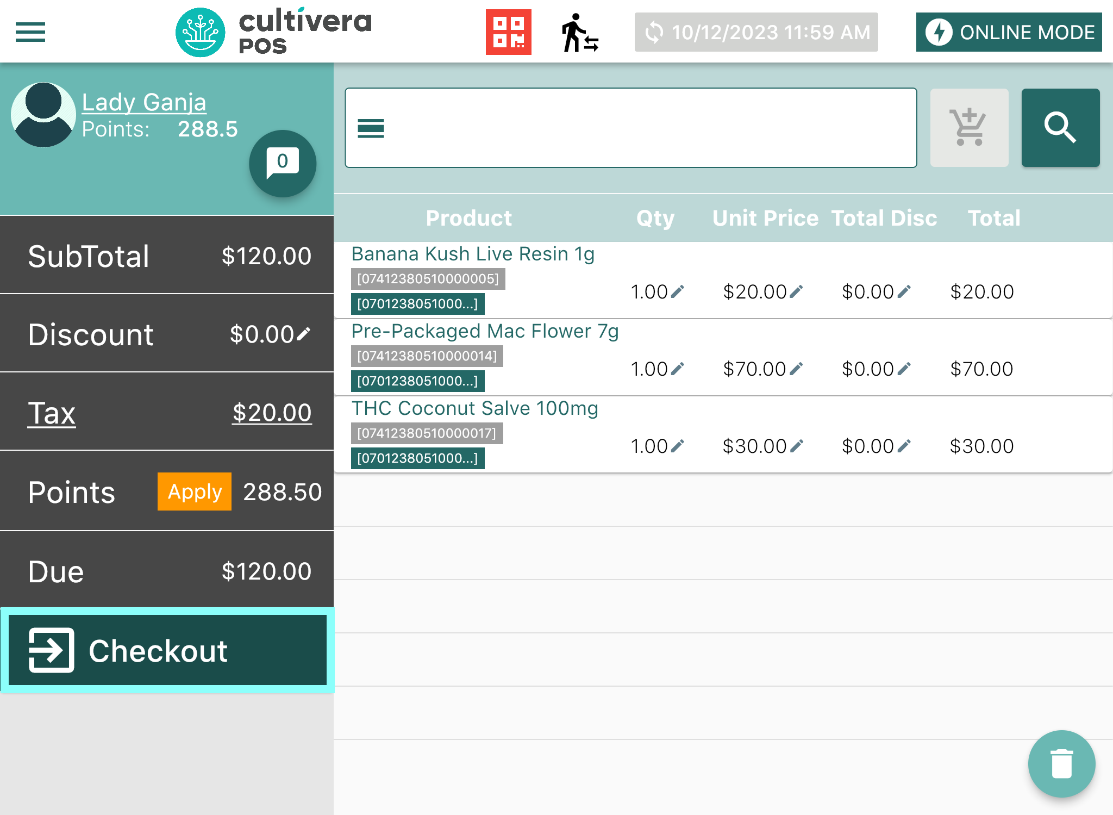The height and width of the screenshot is (815, 1113).
Task: Open customer notes bubble showing 0
Action: point(283,163)
